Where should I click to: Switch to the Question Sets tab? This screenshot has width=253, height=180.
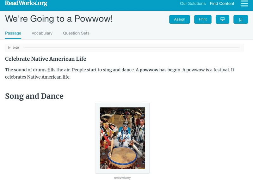point(76,33)
